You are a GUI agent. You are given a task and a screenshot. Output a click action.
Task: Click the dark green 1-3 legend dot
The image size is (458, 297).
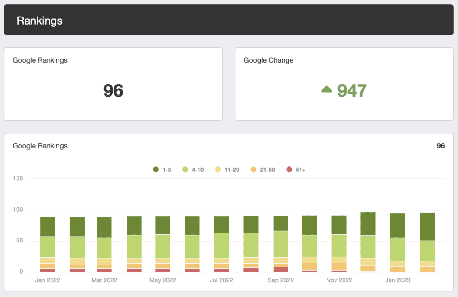point(156,170)
